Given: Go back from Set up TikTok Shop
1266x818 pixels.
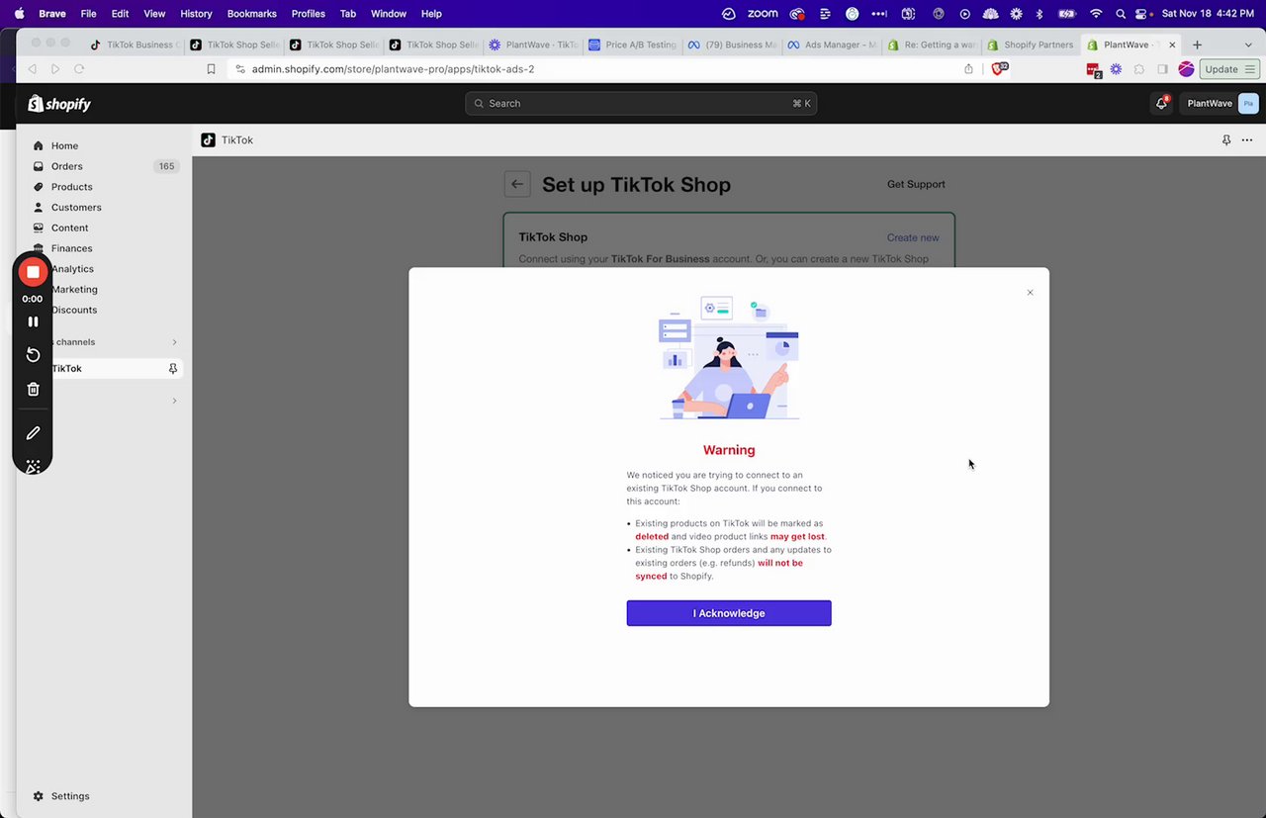Looking at the screenshot, I should point(517,184).
